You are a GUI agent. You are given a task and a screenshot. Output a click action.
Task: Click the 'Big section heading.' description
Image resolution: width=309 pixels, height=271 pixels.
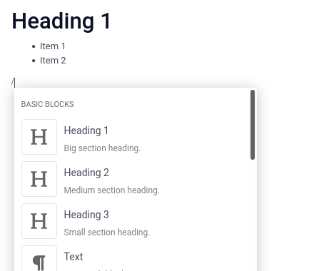point(102,148)
